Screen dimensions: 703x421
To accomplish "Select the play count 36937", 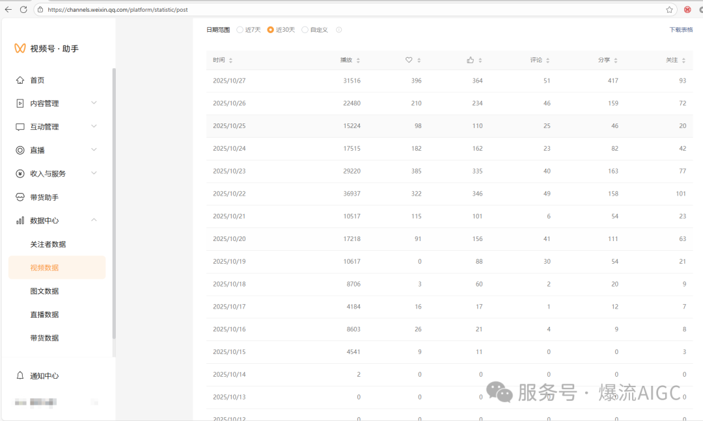I will (x=352, y=194).
